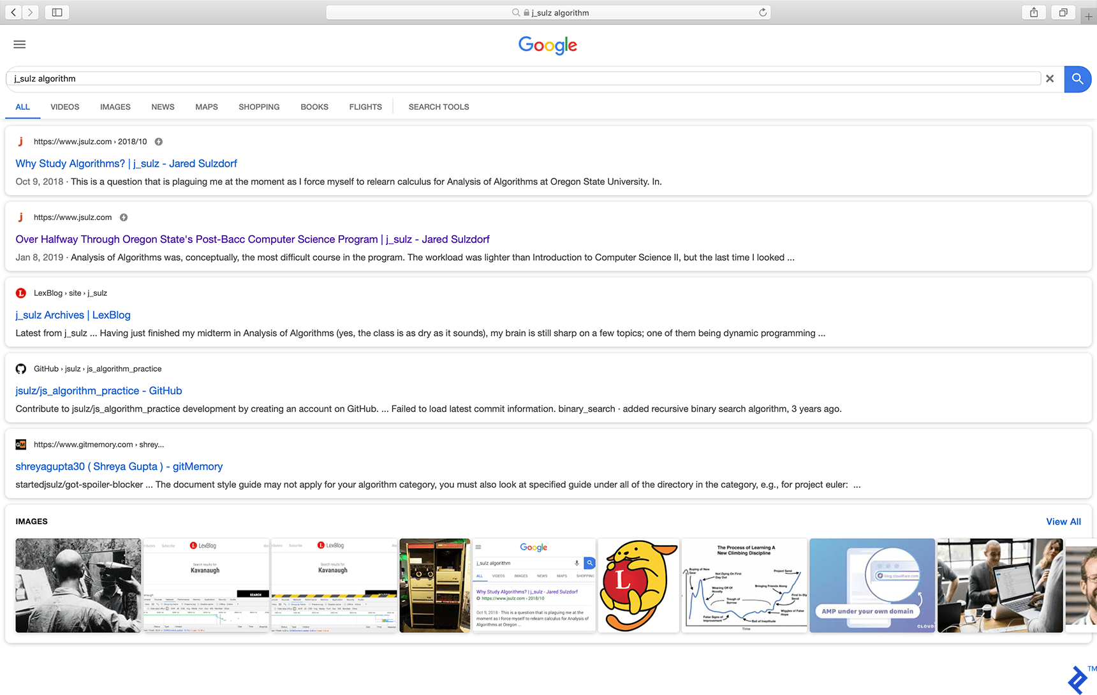Viewport: 1097px width, 695px height.
Task: Click the https://www.jsulz.com › 2018/10 URL
Action: (90, 142)
